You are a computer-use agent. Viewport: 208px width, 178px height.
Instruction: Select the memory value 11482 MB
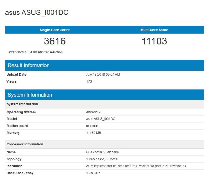(x=93, y=133)
